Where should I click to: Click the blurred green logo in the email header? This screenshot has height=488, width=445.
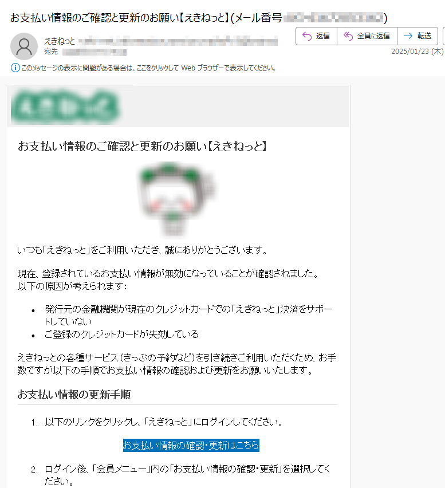pos(65,107)
